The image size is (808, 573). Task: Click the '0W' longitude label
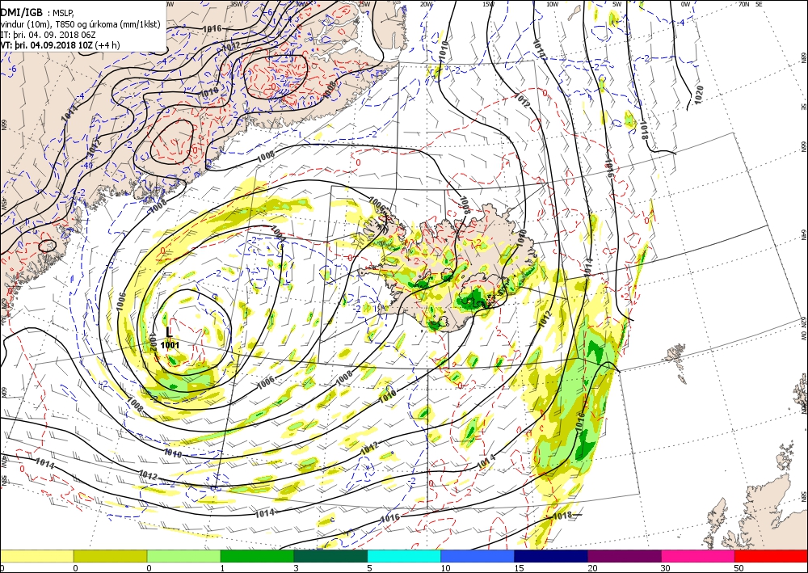685,4
